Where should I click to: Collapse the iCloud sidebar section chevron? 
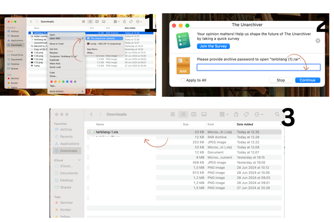(79, 160)
